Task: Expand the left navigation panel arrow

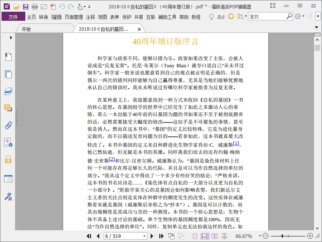Action: click(11, 38)
